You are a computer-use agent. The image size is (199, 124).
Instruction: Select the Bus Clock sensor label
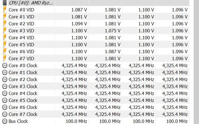coord(18,121)
